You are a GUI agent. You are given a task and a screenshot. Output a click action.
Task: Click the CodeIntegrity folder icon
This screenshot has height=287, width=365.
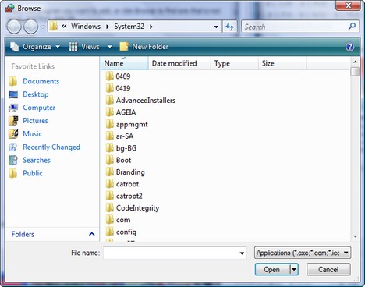(x=110, y=207)
